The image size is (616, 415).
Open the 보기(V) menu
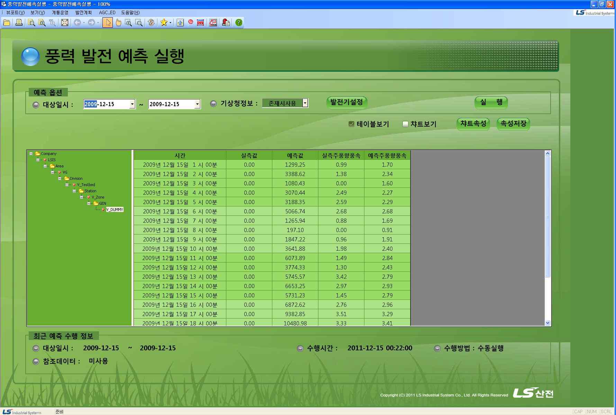pyautogui.click(x=37, y=12)
